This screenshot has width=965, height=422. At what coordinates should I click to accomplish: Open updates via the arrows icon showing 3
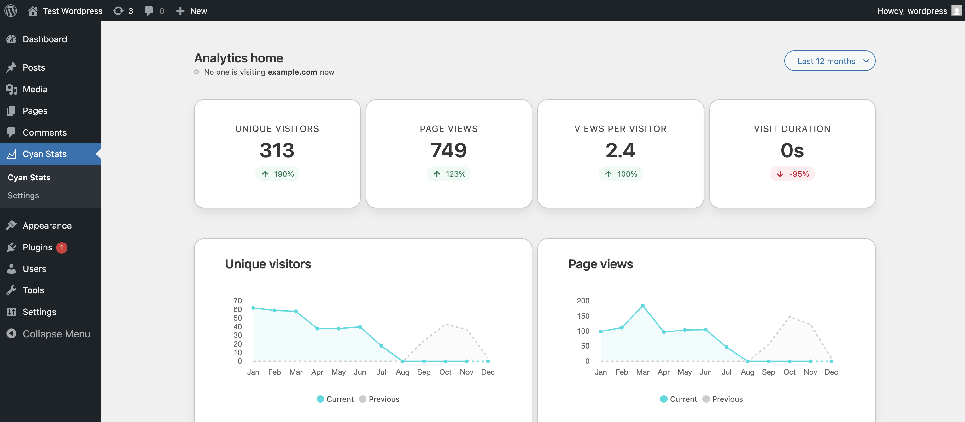pyautogui.click(x=123, y=10)
